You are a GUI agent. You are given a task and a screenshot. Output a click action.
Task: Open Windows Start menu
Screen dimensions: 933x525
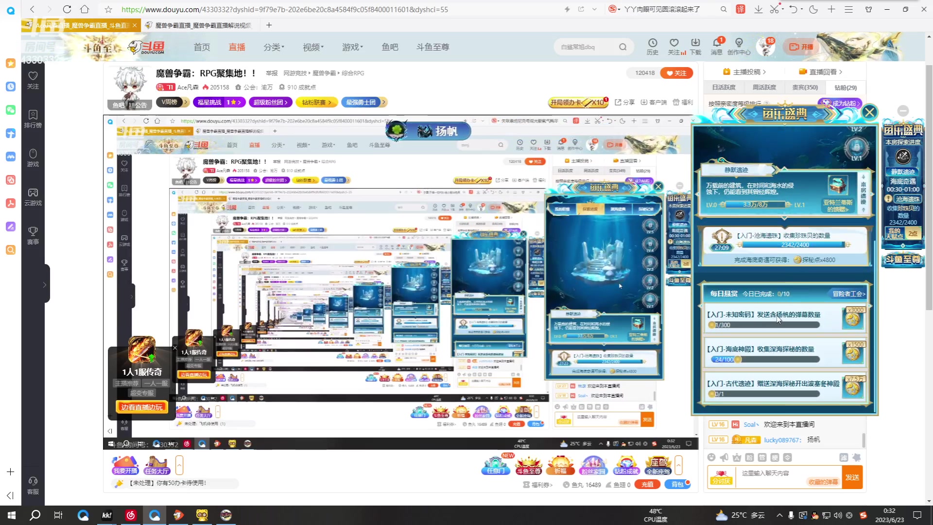[12, 515]
